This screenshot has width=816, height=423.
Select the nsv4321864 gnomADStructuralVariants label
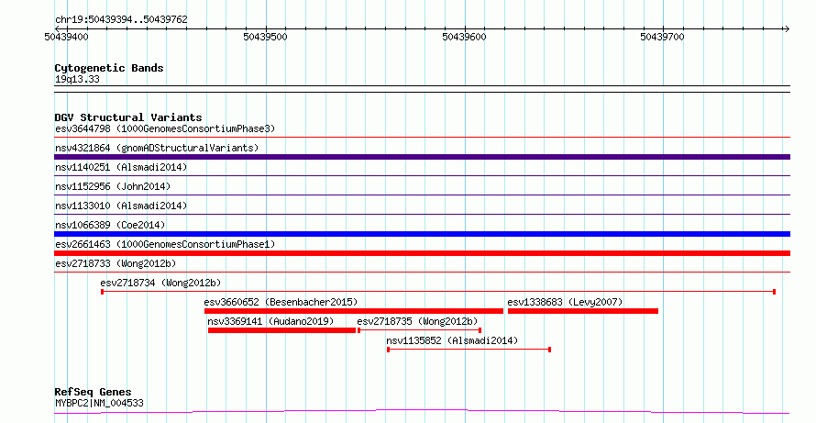(157, 148)
